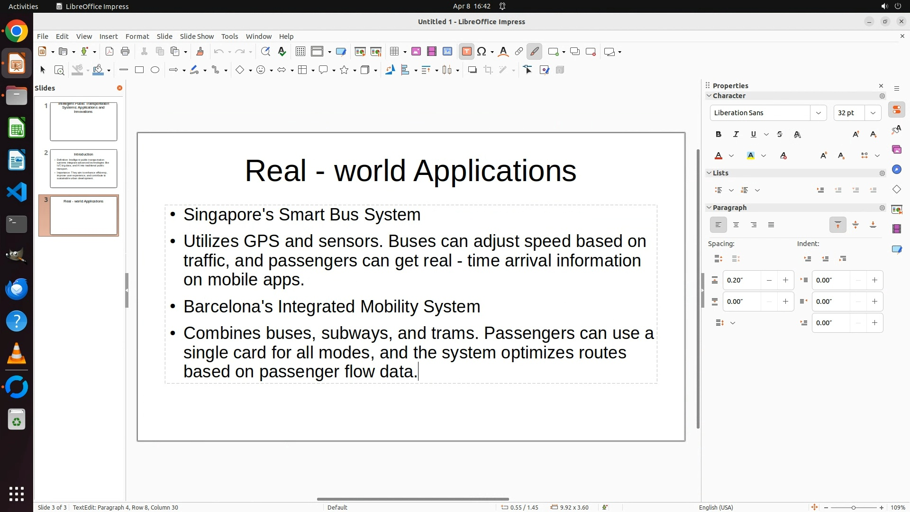Select the Ellipse drawing tool

(155, 70)
